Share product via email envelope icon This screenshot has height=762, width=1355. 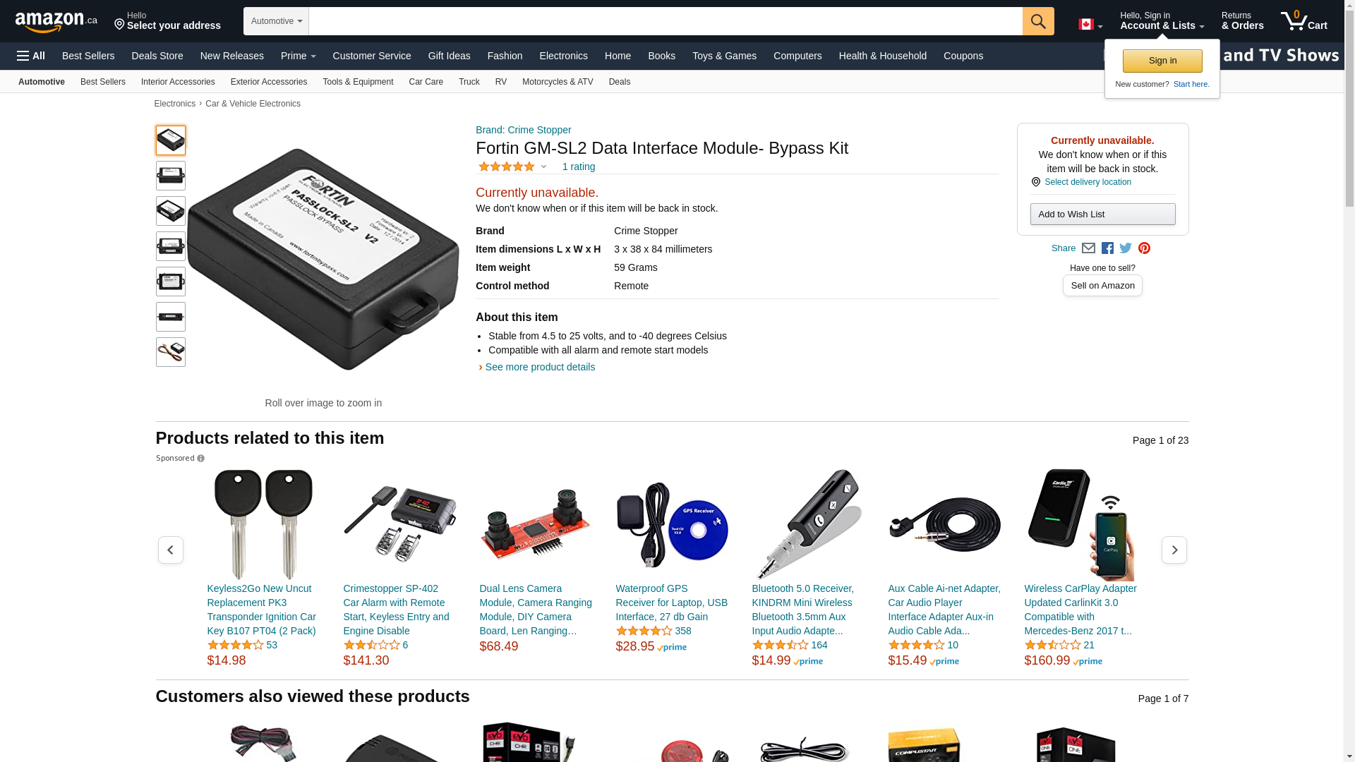pyautogui.click(x=1088, y=248)
